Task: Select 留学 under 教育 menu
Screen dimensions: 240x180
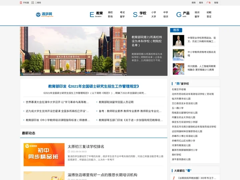Action: coord(122,16)
